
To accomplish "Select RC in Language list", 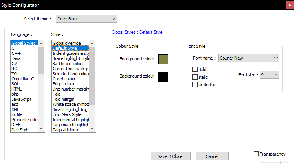I will 24,69.
